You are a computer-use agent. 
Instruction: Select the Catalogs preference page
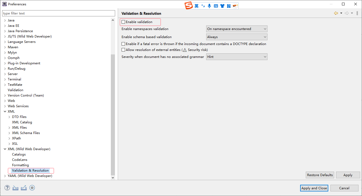click(19, 154)
